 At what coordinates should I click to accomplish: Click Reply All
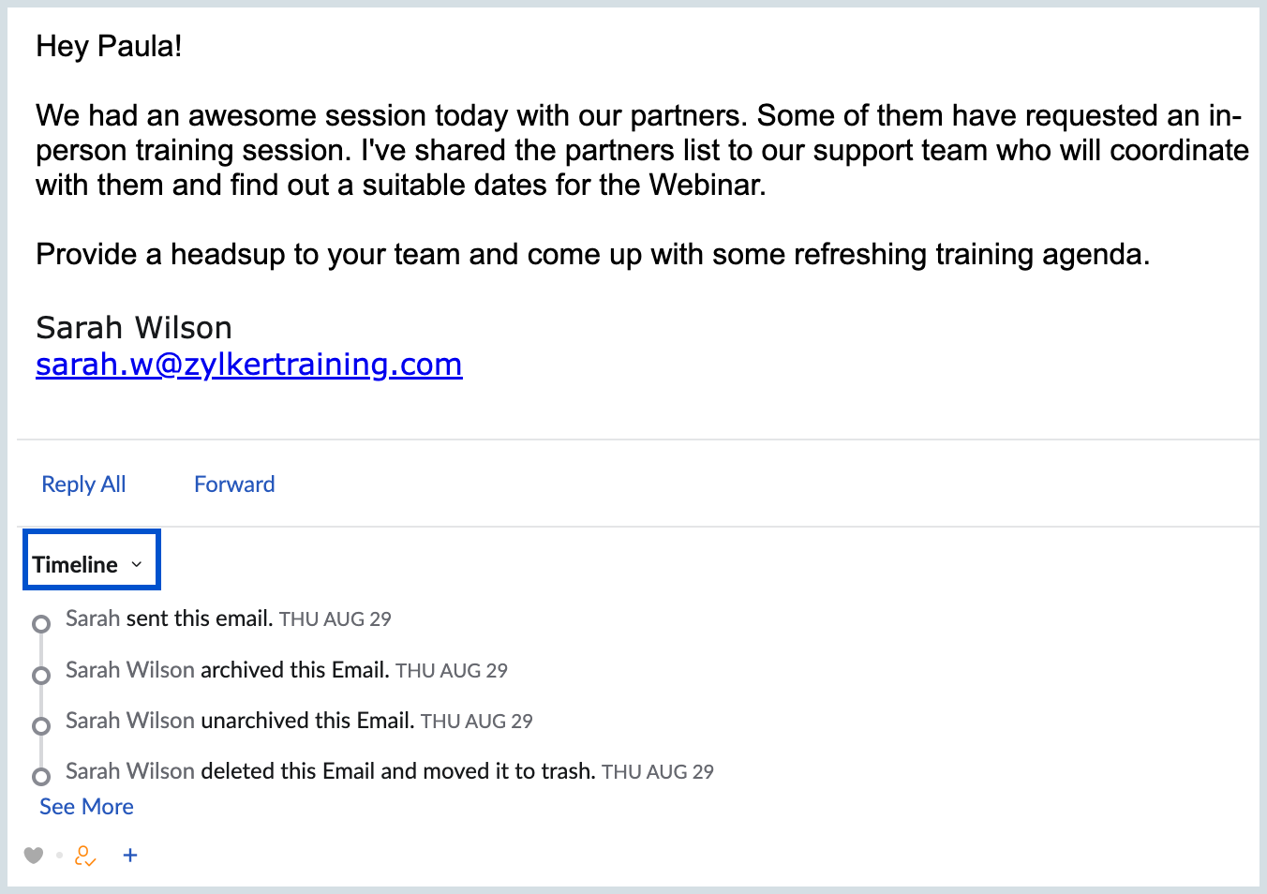[x=83, y=484]
